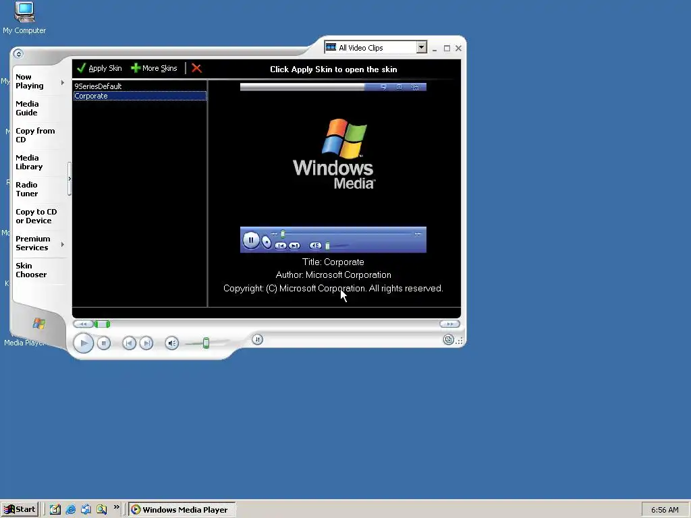Click the Show Desktop quick launch icon

(55, 510)
